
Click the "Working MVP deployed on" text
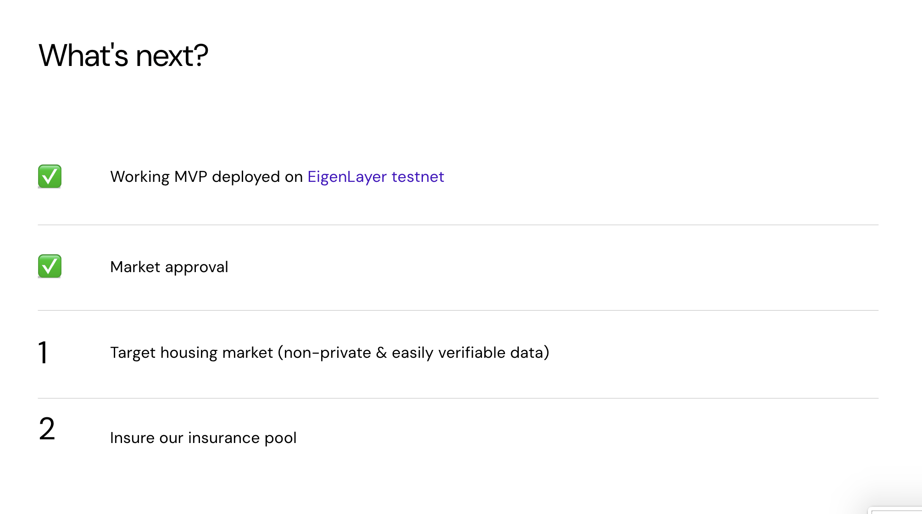206,177
